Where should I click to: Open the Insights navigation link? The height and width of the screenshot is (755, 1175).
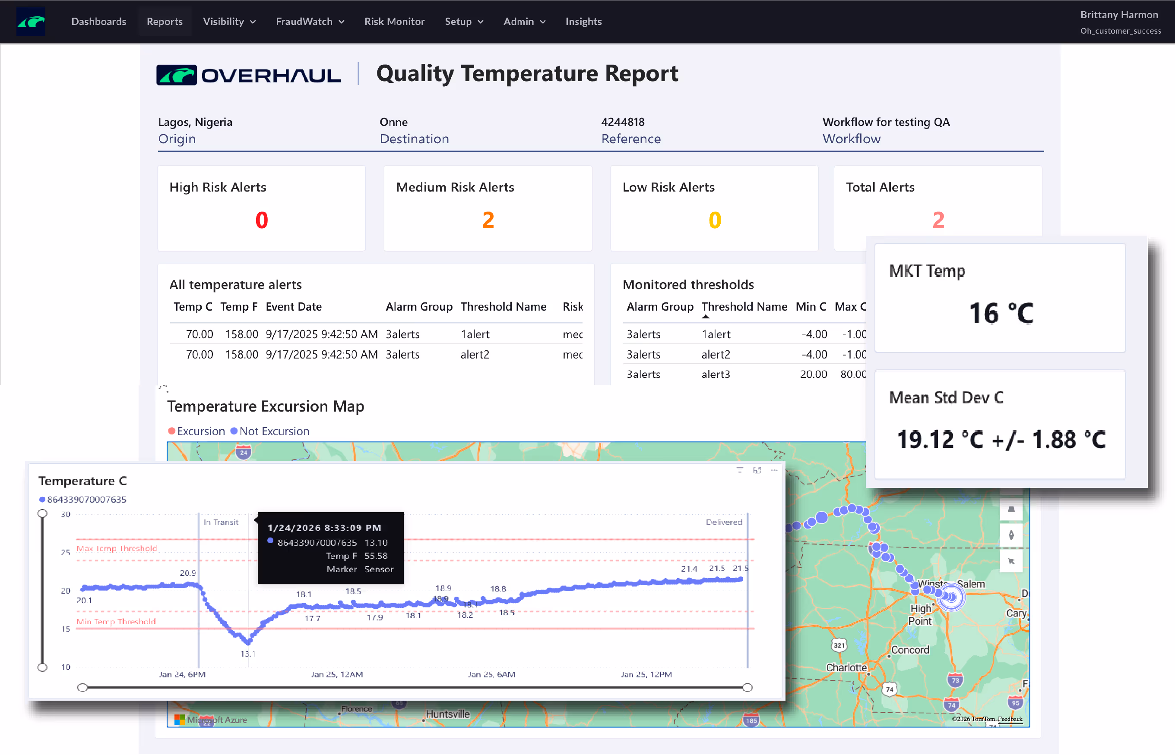click(x=583, y=22)
